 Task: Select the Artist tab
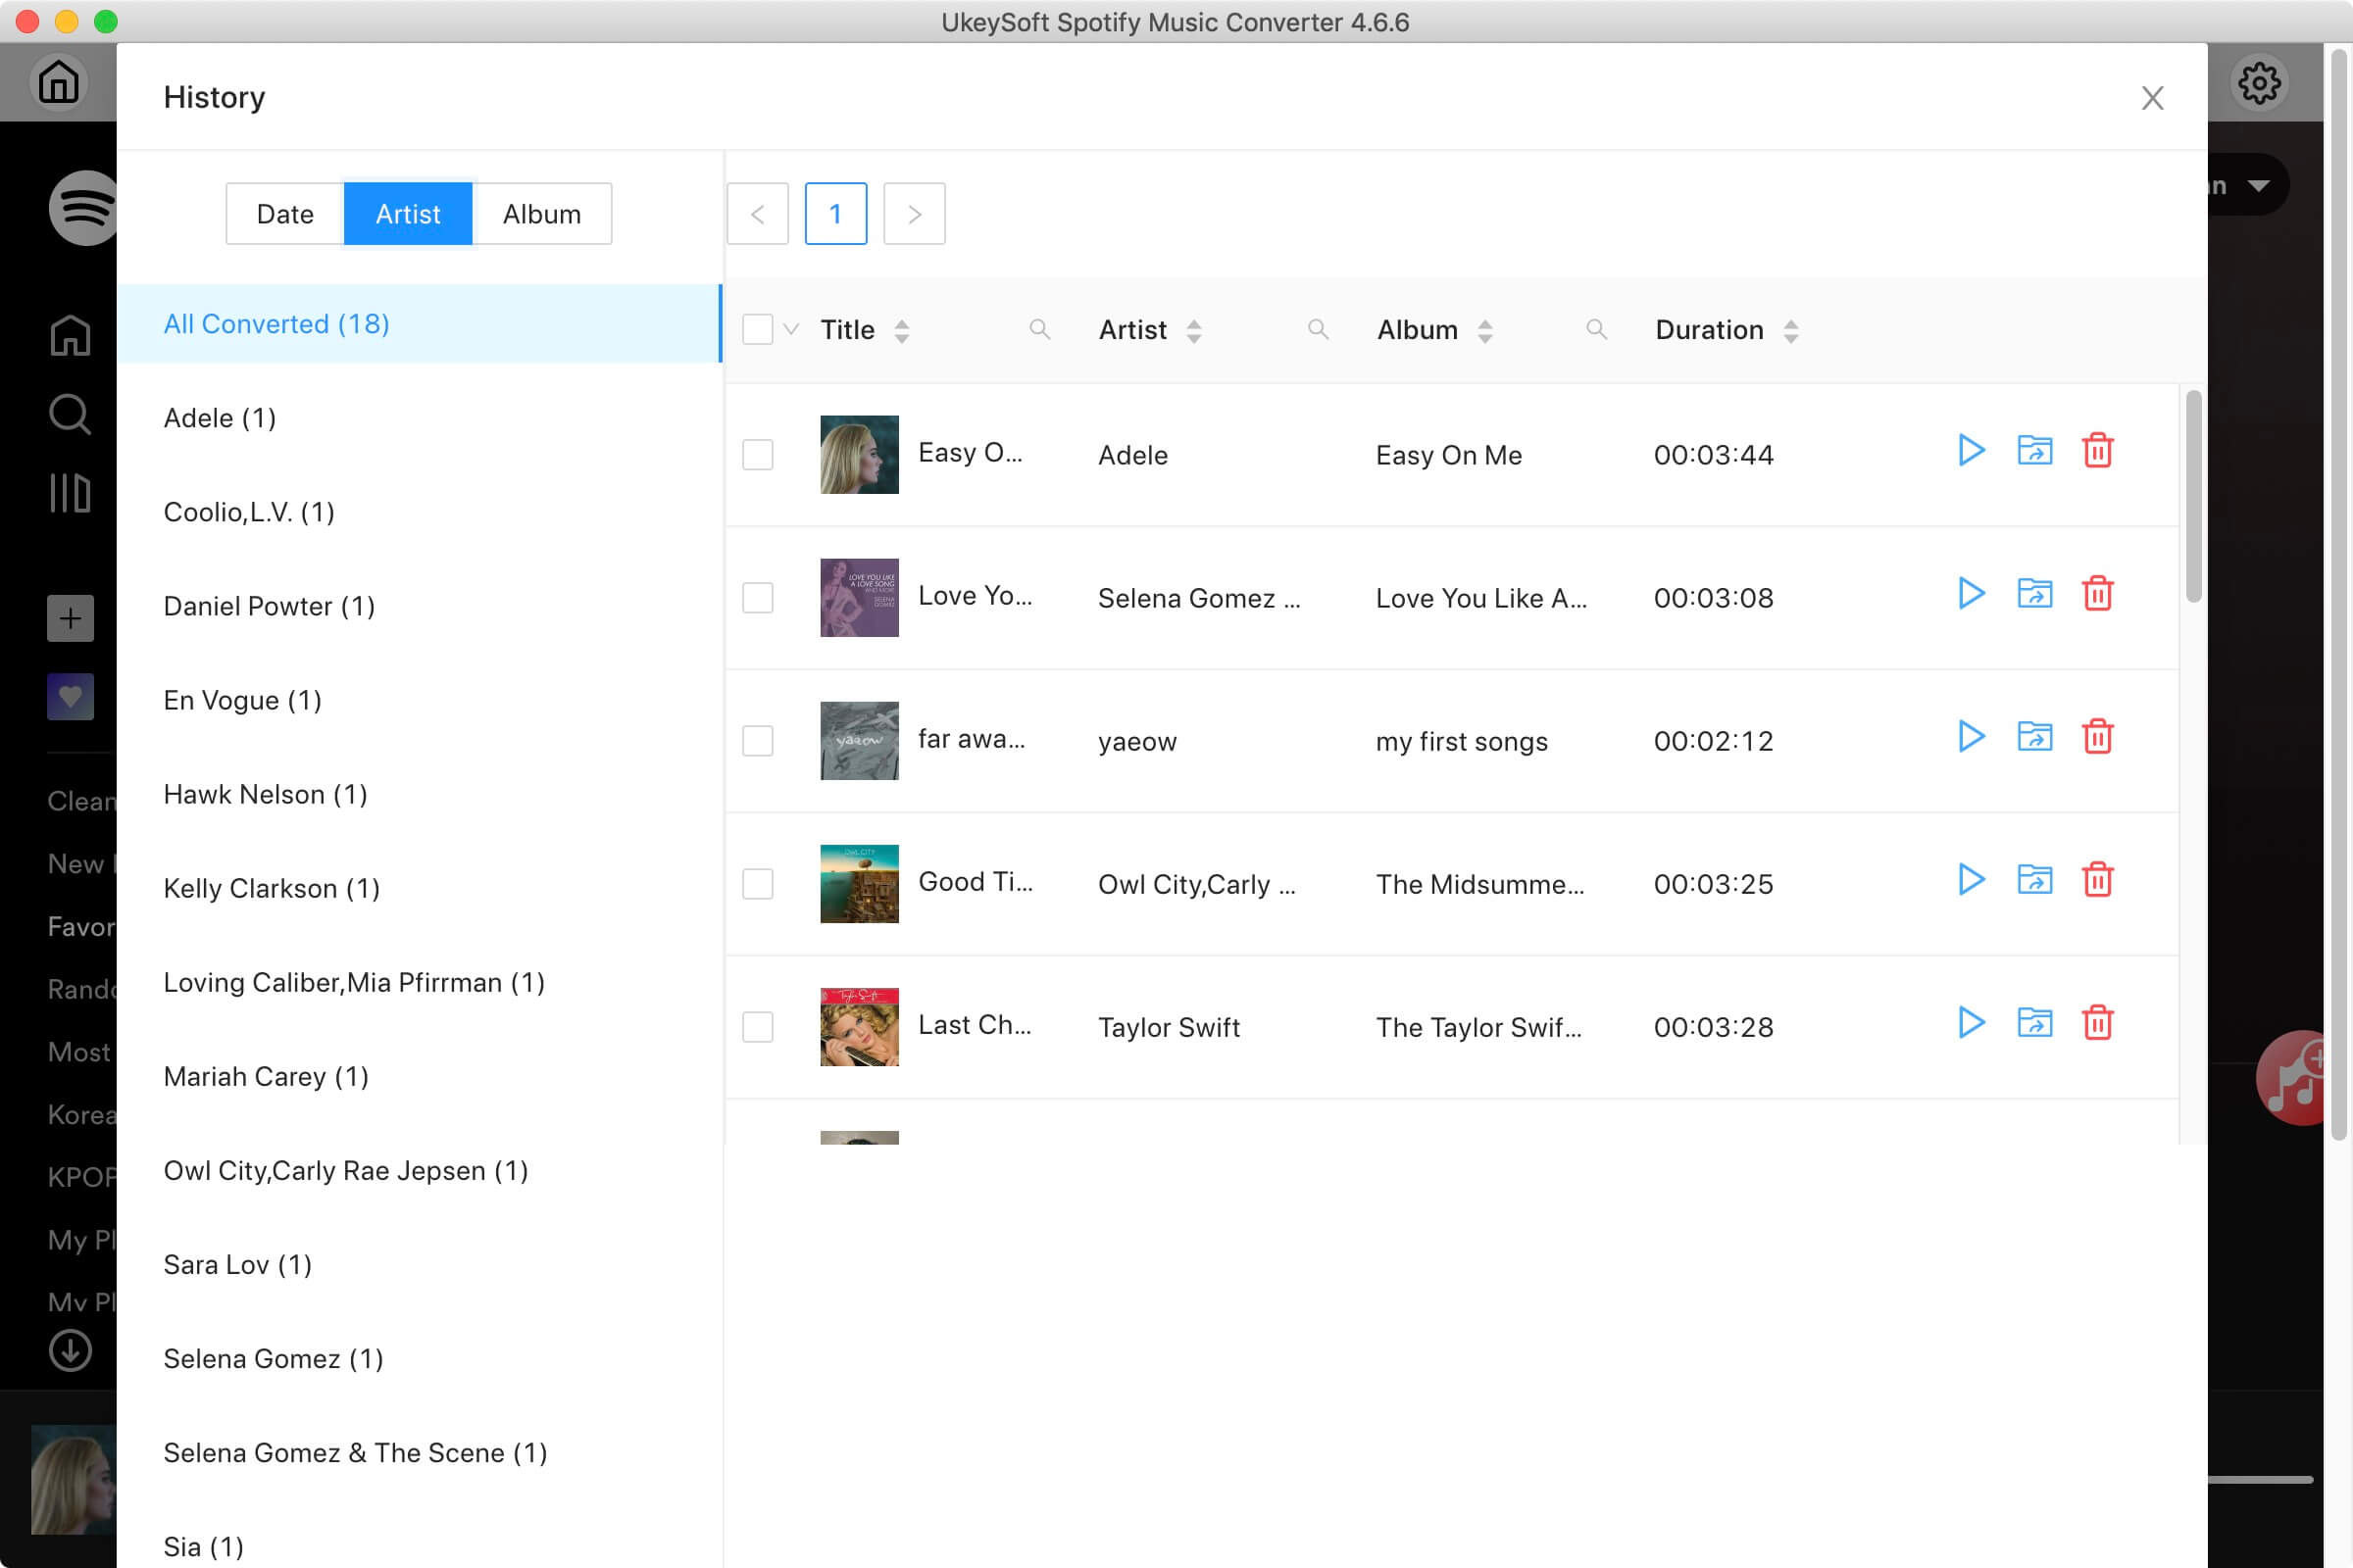pos(407,214)
